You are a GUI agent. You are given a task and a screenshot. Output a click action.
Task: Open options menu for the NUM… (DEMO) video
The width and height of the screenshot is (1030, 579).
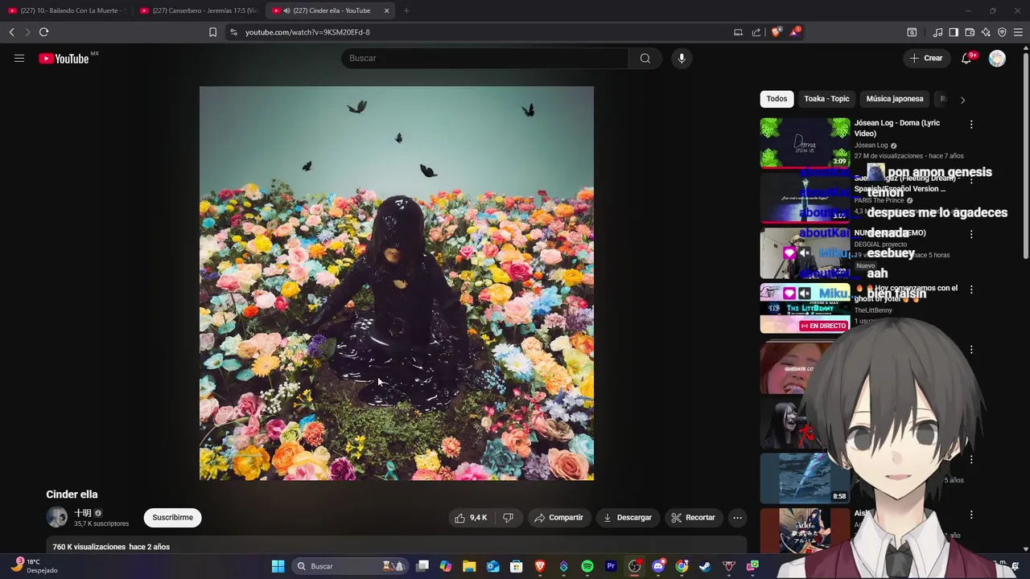(x=971, y=234)
